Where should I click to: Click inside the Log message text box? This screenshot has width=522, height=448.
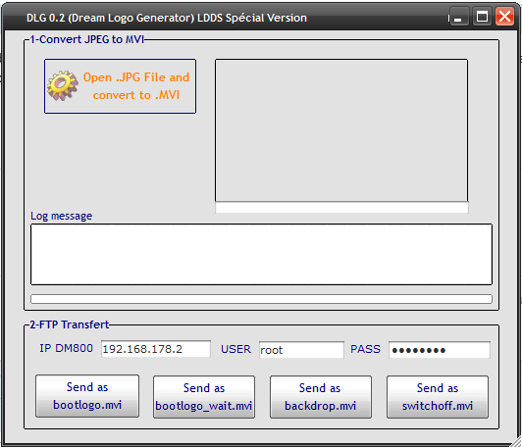(261, 255)
